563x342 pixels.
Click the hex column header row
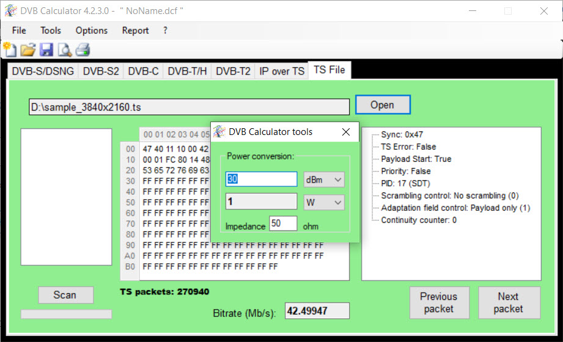(176, 134)
